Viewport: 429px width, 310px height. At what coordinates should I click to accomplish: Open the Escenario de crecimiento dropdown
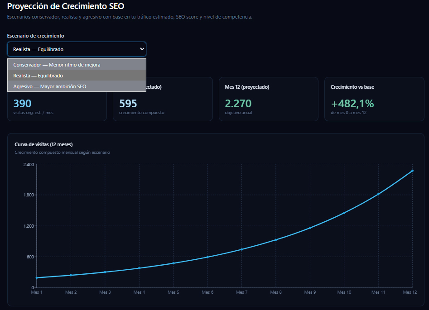click(x=77, y=49)
